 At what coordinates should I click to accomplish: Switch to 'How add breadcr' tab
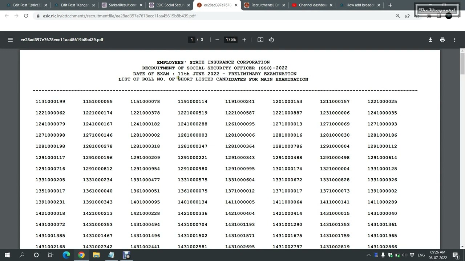(360, 5)
